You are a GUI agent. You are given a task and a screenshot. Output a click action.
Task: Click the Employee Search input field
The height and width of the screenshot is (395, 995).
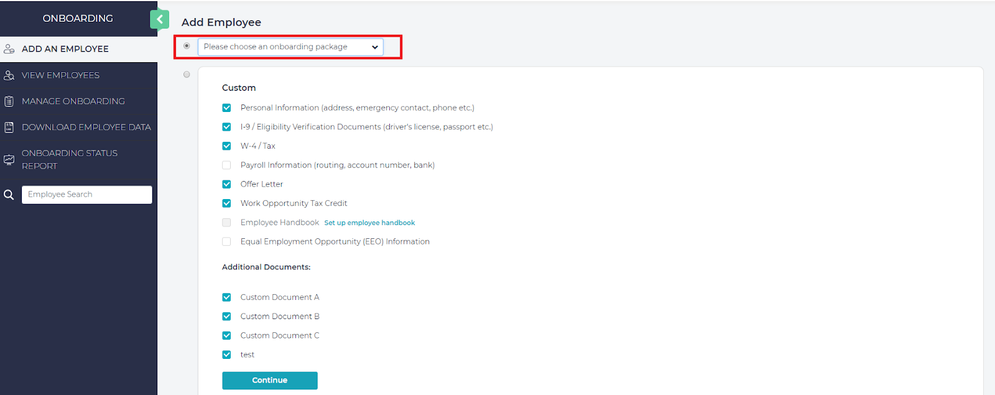(x=87, y=195)
